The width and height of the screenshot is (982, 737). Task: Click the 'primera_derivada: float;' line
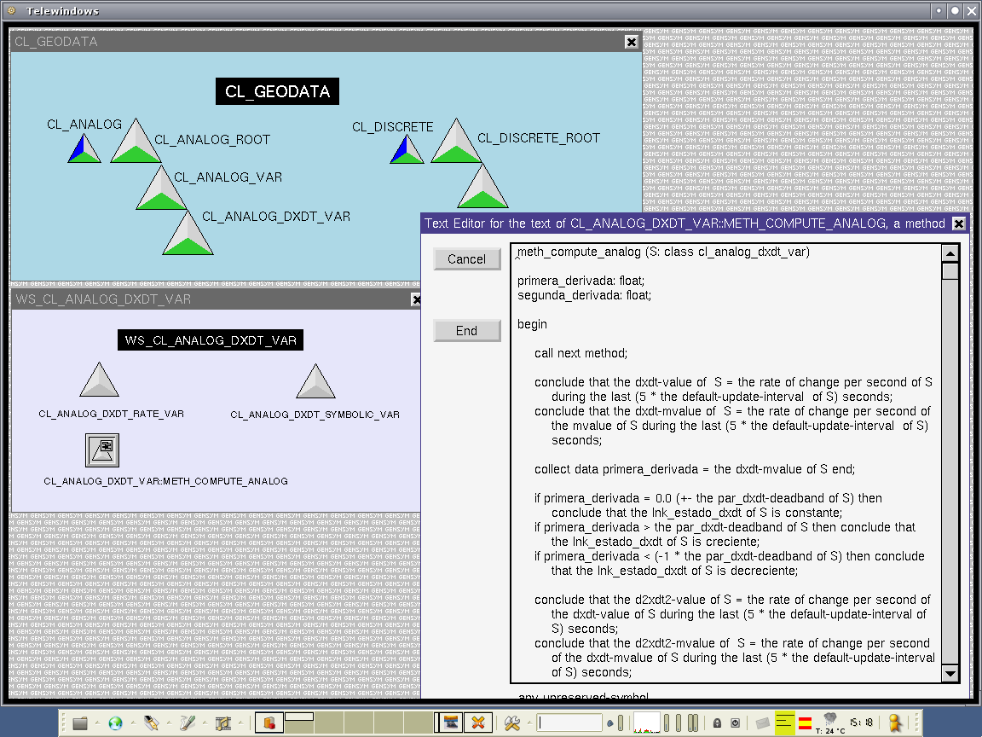pyautogui.click(x=581, y=281)
